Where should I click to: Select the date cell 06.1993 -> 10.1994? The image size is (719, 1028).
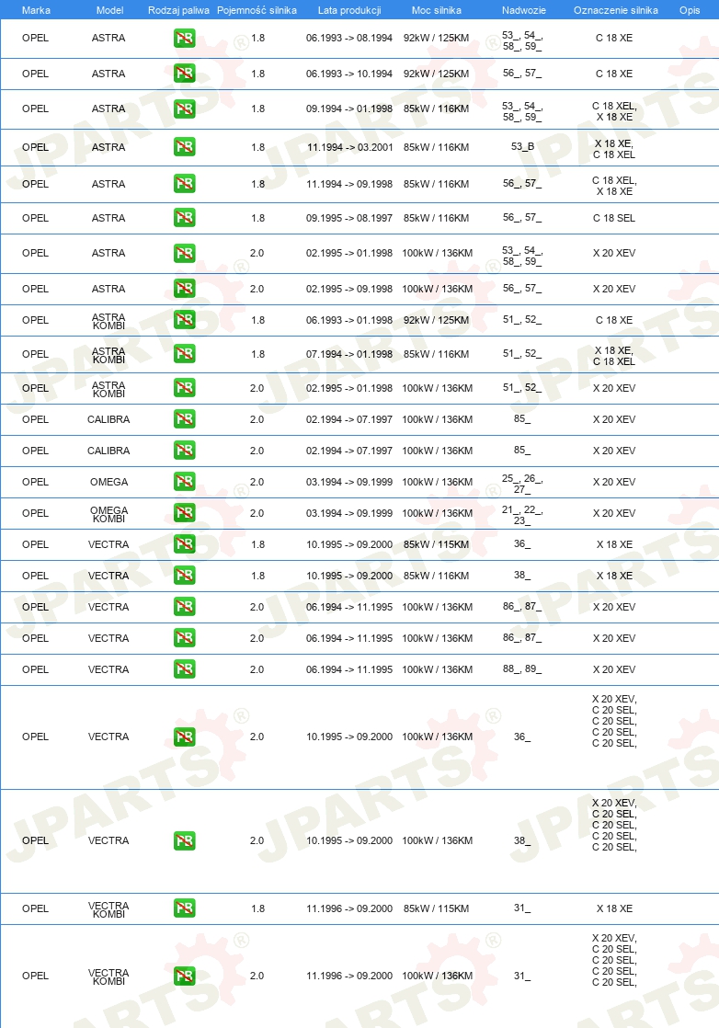pos(349,74)
